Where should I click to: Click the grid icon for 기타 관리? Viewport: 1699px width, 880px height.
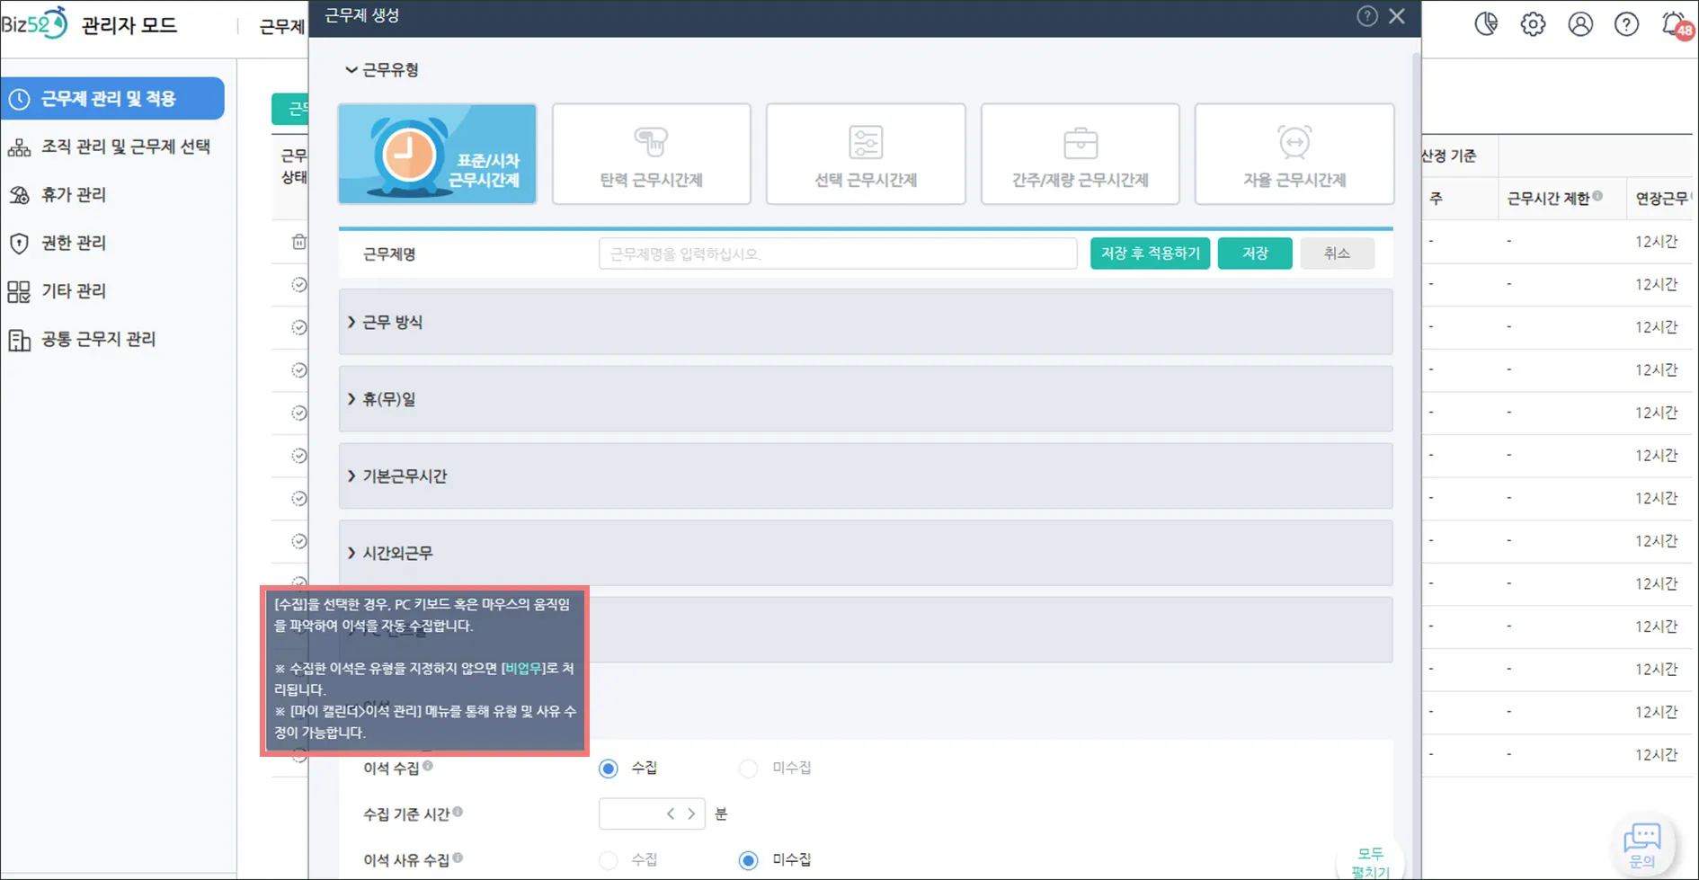(19, 291)
